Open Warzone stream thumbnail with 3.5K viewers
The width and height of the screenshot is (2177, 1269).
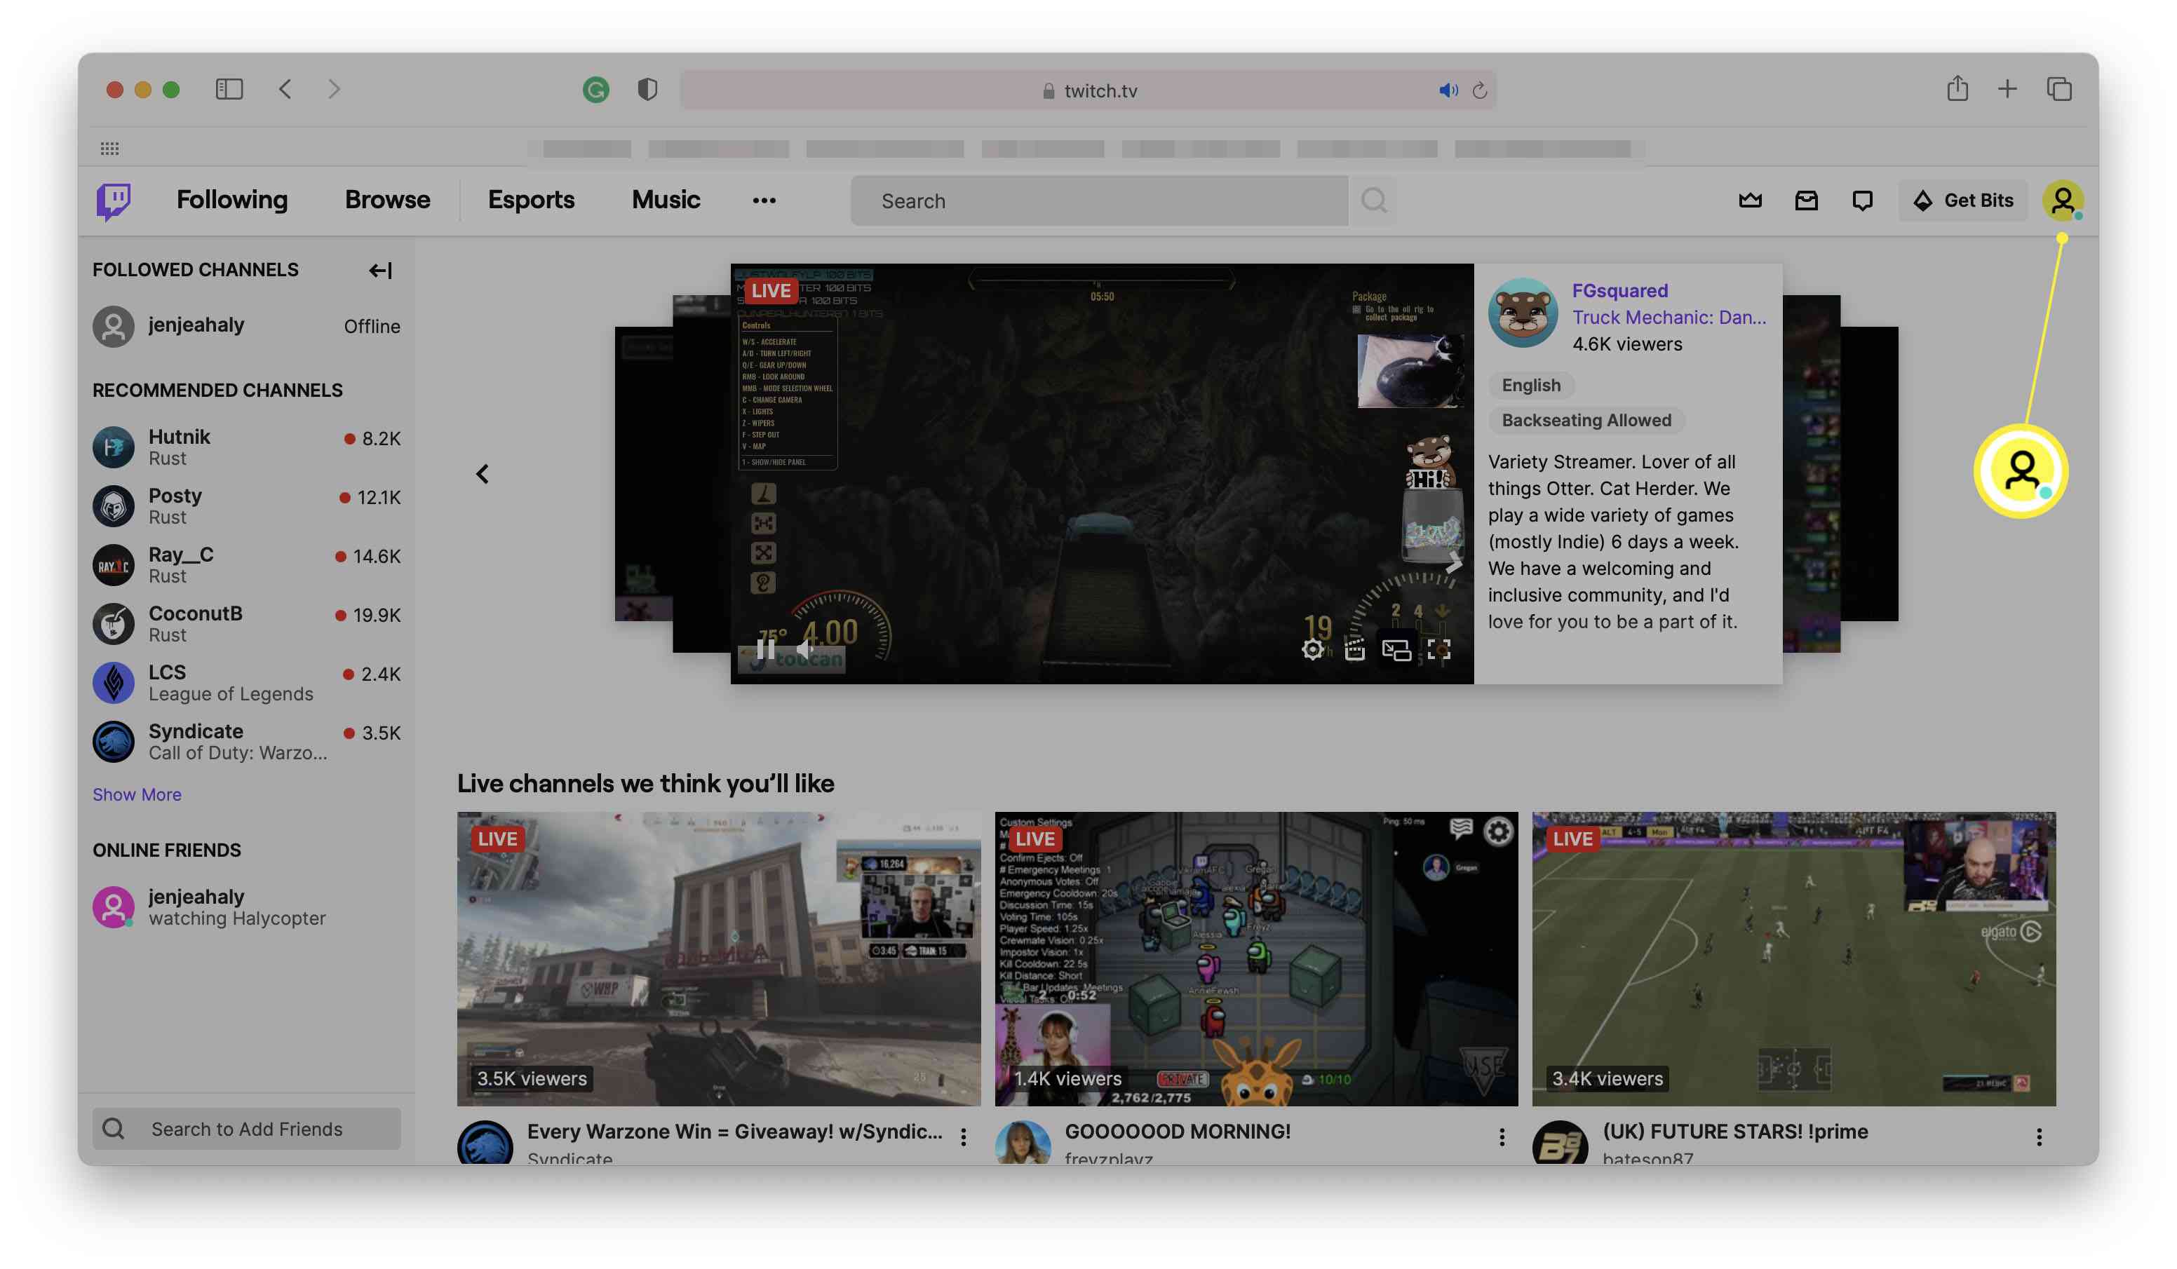718,958
